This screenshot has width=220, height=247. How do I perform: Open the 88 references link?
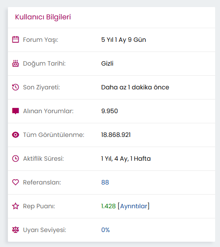point(105,182)
